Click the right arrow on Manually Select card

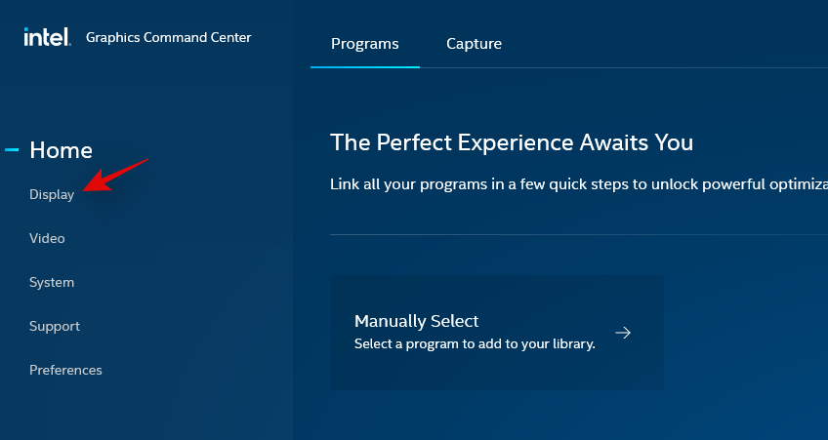coord(623,333)
